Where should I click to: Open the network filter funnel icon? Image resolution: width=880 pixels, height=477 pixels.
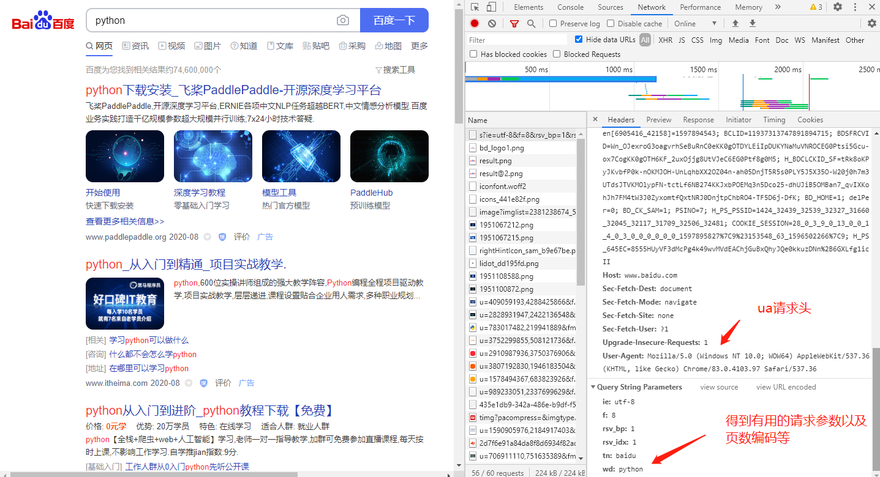click(x=514, y=23)
